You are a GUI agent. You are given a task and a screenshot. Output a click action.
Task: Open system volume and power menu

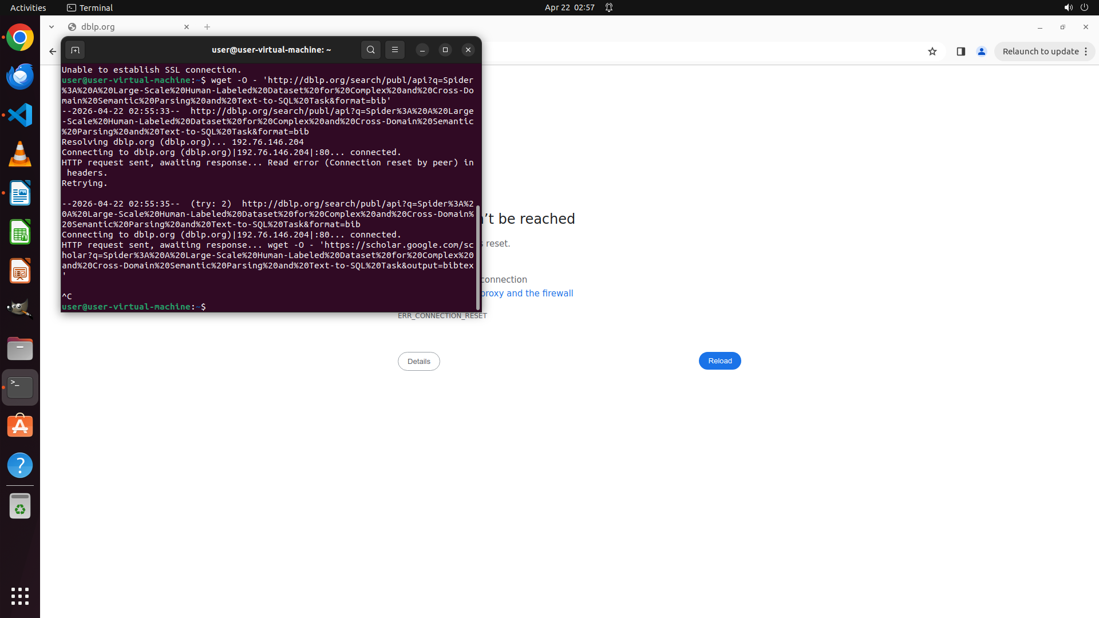click(1076, 7)
